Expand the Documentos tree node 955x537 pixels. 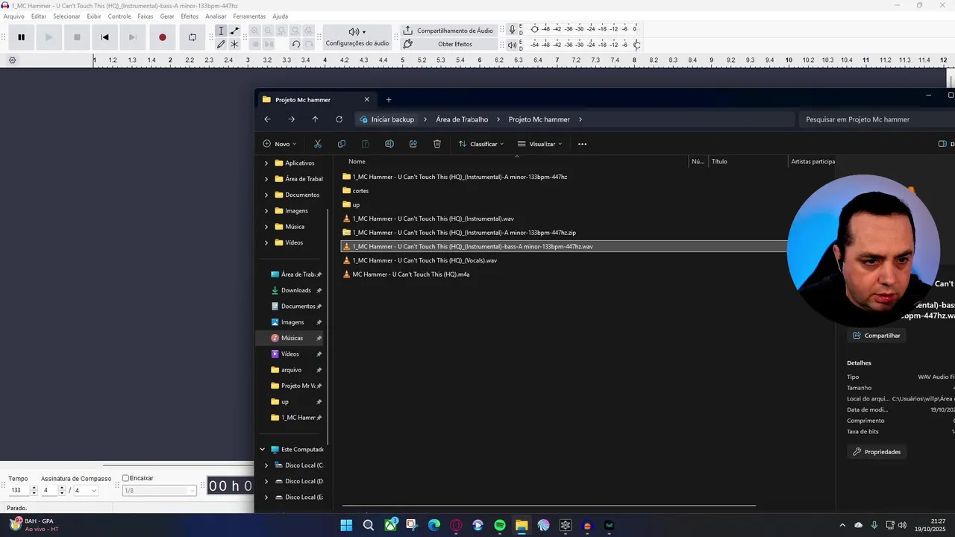point(266,195)
